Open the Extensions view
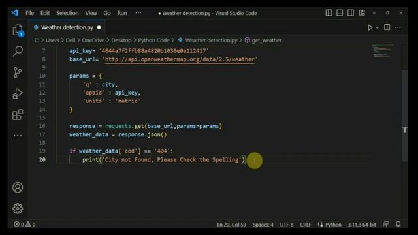Screen dimensions: 418x235 [18, 115]
